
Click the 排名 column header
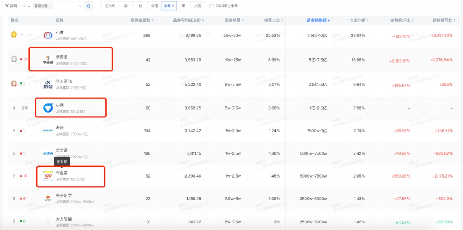(15, 20)
